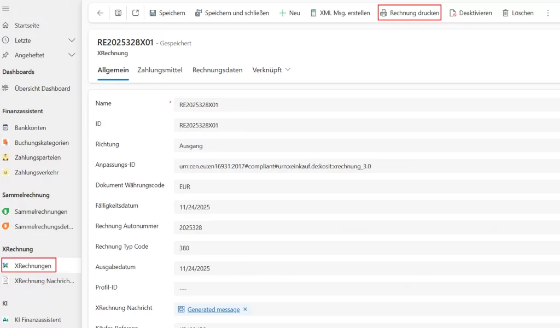Screen dimensions: 560x328
Task: Select Allgemein tab
Action: pyautogui.click(x=113, y=71)
